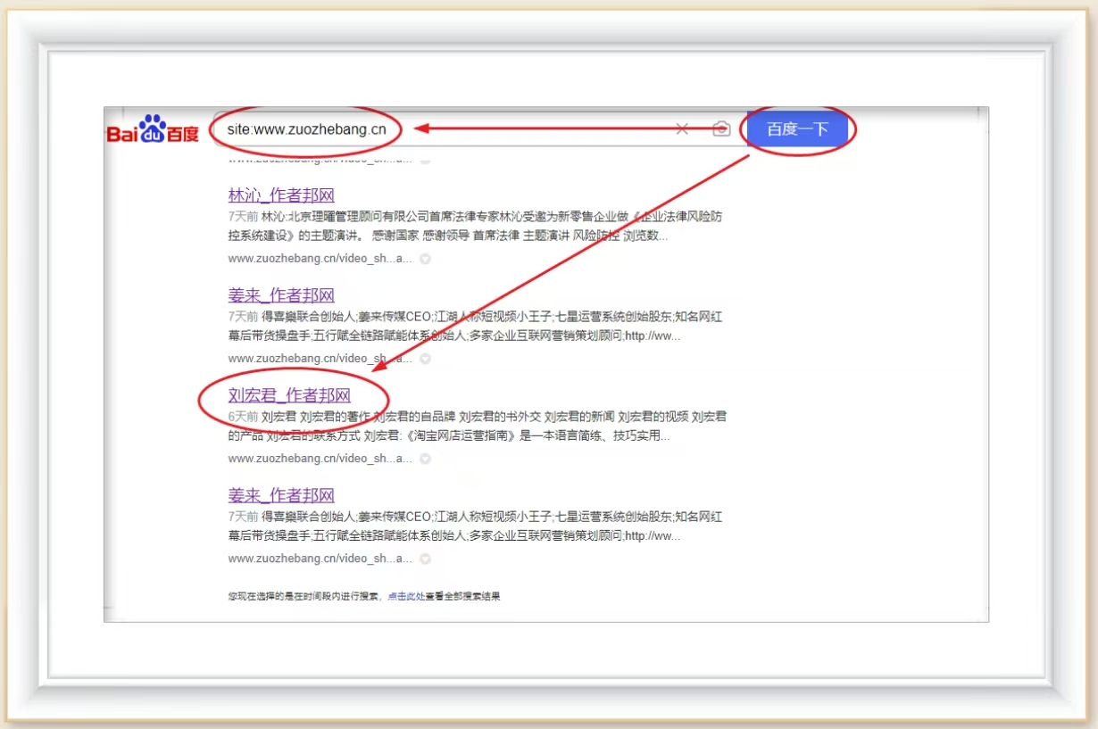Clear the search box with the X icon
1098x729 pixels.
(682, 129)
